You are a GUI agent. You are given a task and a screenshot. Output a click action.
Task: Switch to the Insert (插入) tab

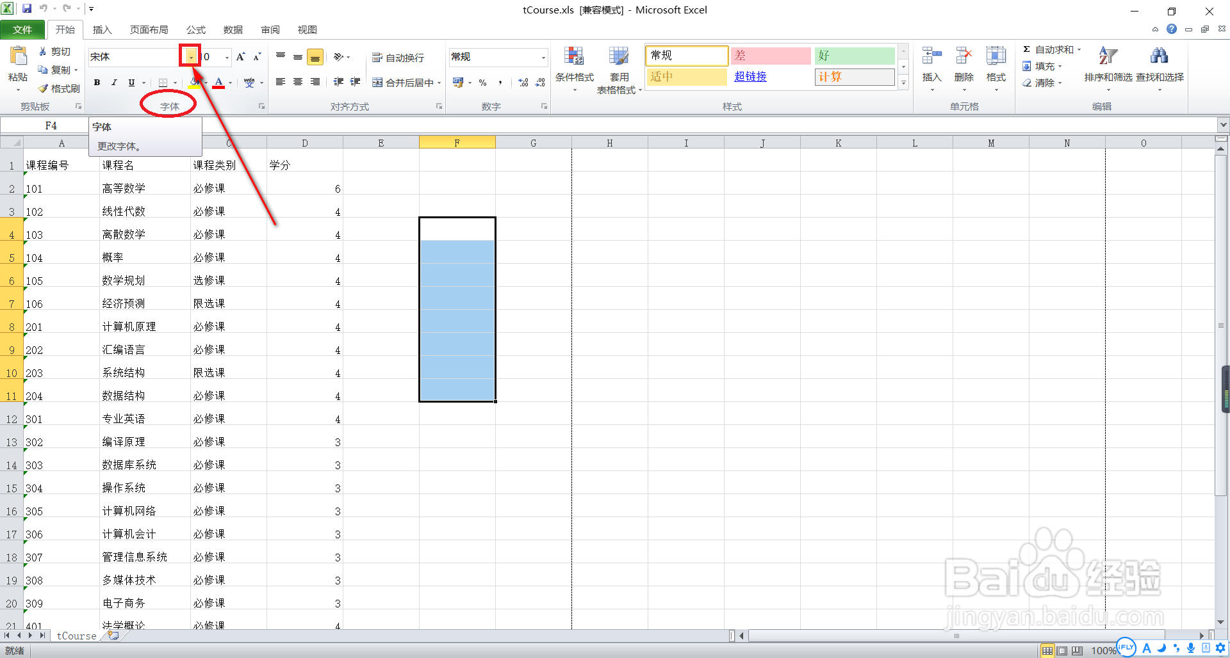[x=102, y=29]
